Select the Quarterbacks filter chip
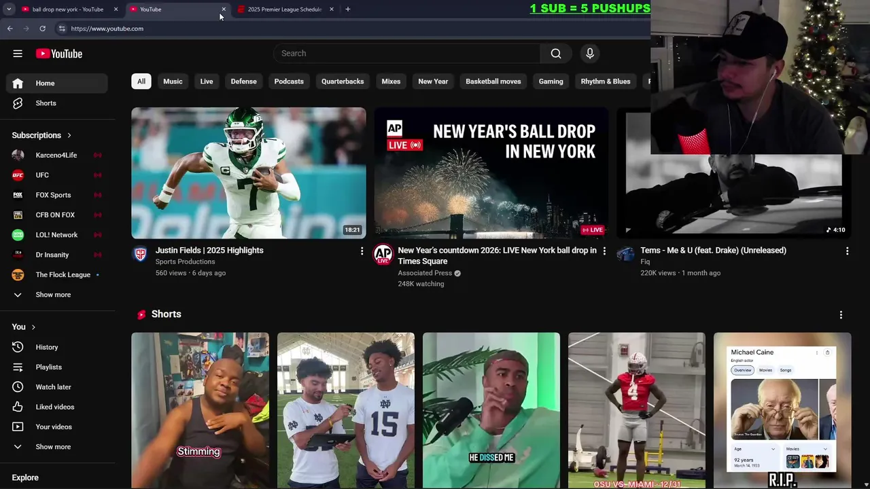 point(343,81)
